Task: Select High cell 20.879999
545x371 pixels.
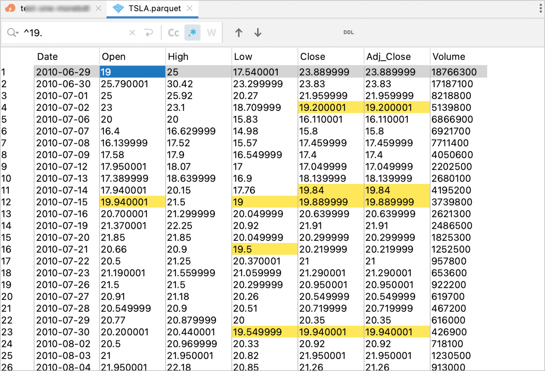Action: pyautogui.click(x=198, y=320)
